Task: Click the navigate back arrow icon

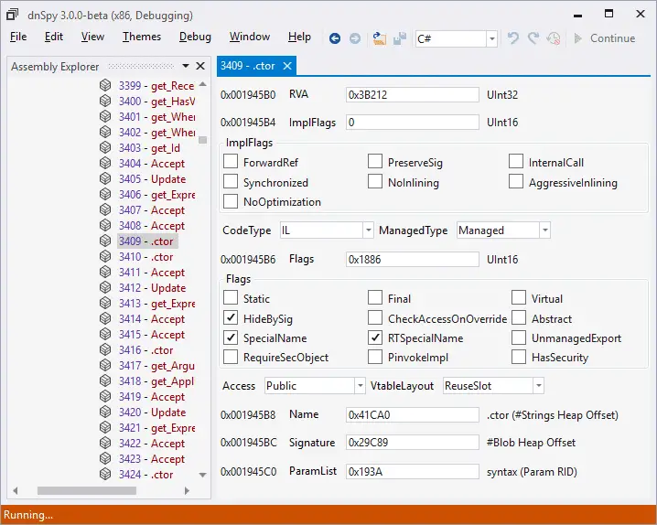Action: pyautogui.click(x=334, y=38)
